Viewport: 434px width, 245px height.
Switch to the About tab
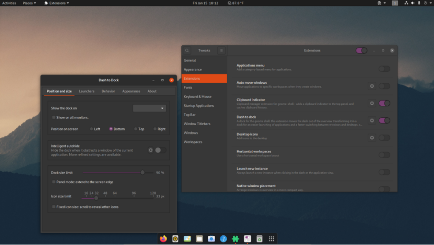click(x=152, y=91)
